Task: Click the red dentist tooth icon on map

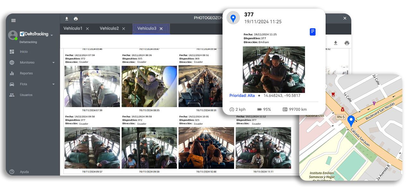Action: point(333,94)
